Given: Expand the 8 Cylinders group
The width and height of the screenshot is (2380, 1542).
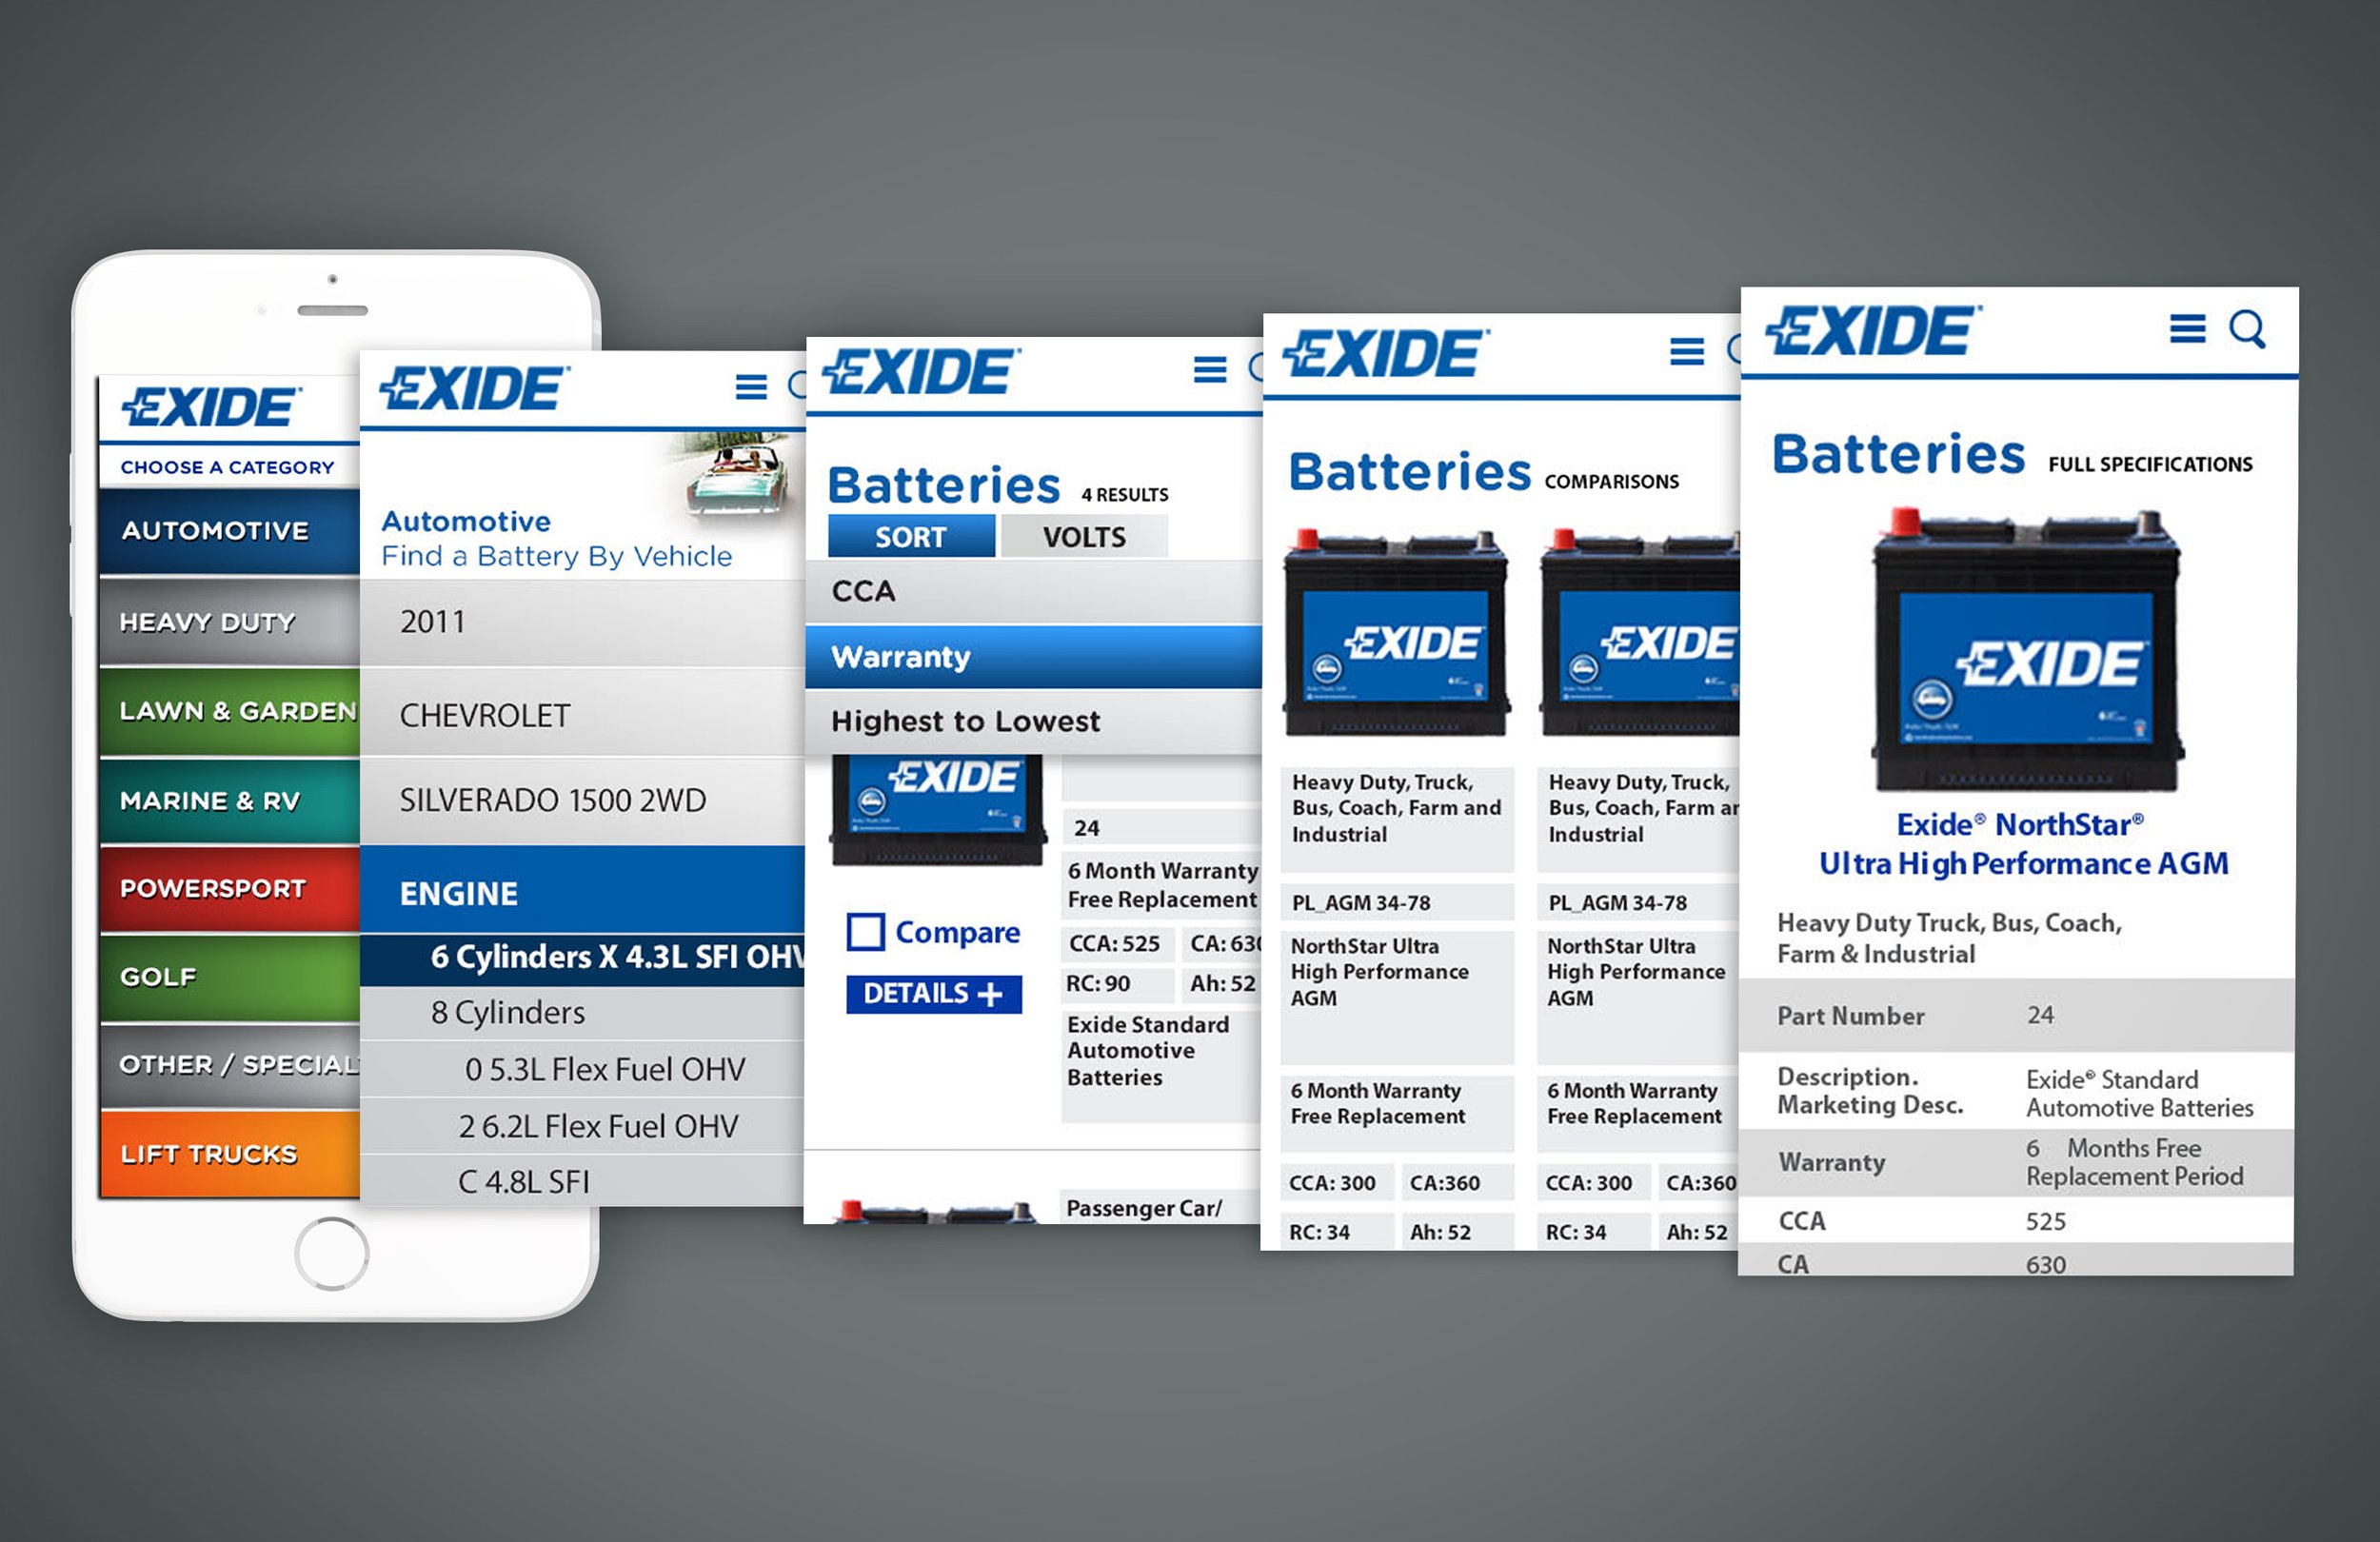Looking at the screenshot, I should point(582,1013).
